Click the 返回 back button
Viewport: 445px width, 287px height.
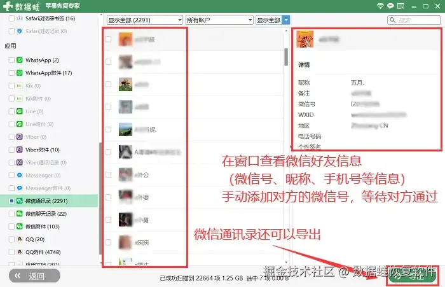click(34, 276)
